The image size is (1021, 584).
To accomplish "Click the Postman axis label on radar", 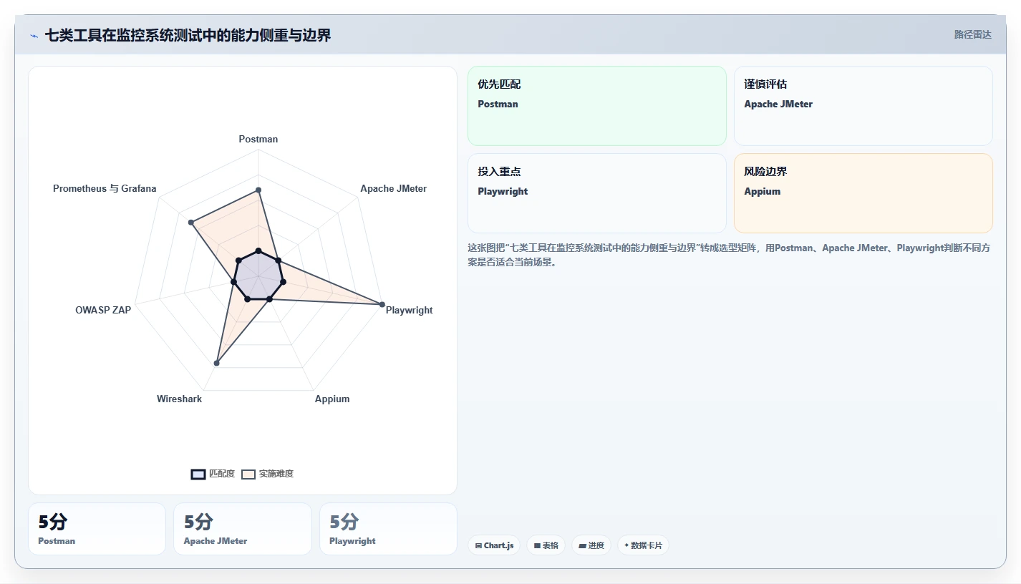I will [x=258, y=139].
